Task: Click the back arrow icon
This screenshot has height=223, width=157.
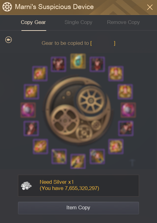Action: click(8, 40)
